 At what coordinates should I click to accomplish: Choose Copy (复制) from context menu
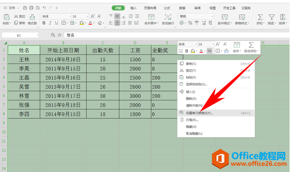point(216,64)
